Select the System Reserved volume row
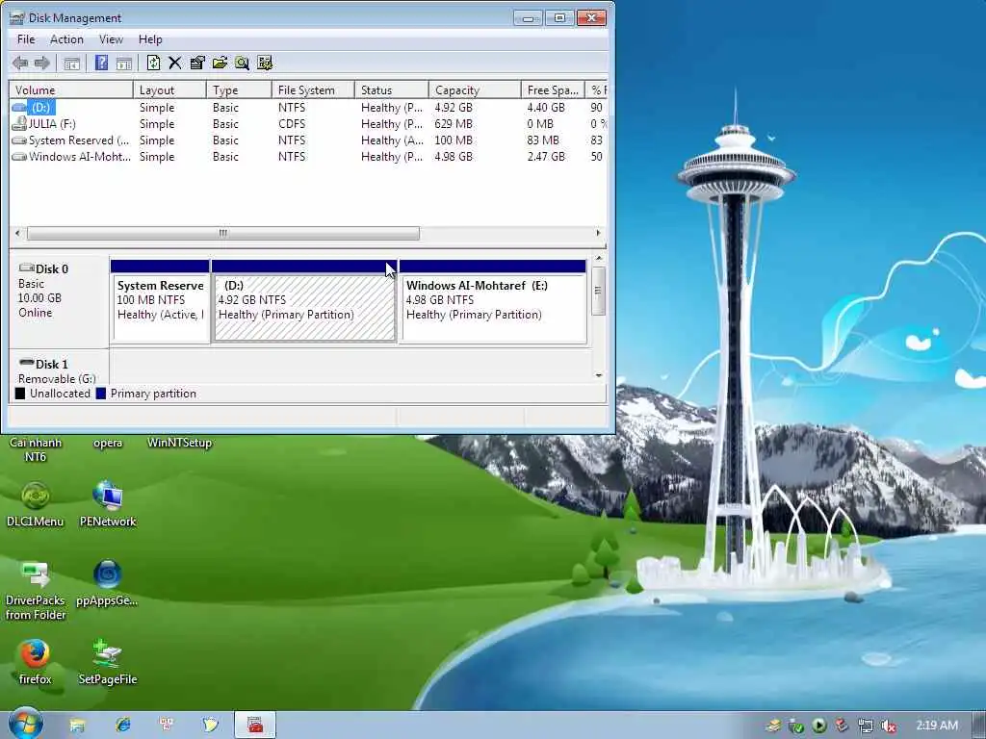986x739 pixels. pyautogui.click(x=308, y=140)
